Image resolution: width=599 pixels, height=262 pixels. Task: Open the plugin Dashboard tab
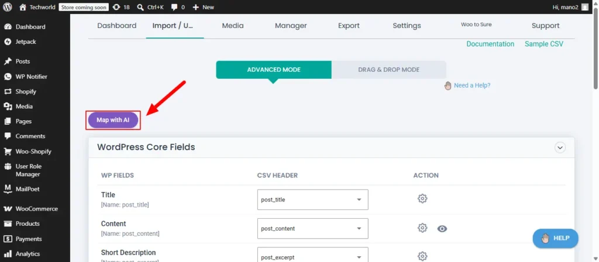(x=116, y=26)
